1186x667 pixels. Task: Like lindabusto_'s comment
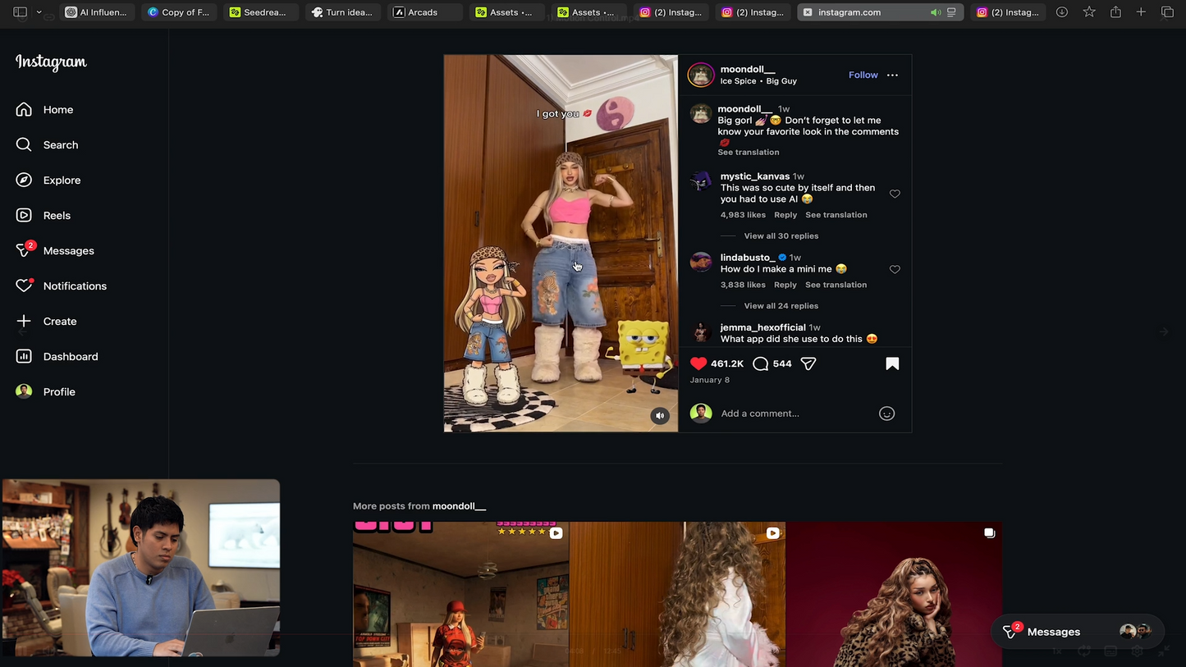point(895,270)
